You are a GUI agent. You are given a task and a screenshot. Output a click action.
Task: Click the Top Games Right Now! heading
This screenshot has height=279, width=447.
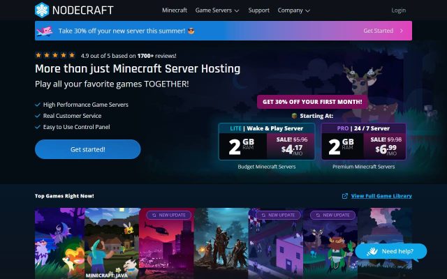click(x=64, y=196)
